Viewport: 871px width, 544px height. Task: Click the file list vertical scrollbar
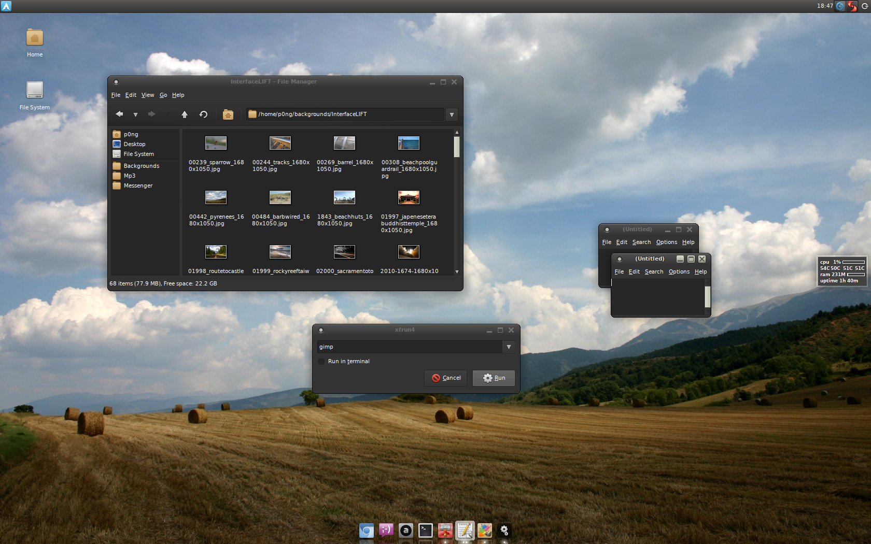coord(457,202)
